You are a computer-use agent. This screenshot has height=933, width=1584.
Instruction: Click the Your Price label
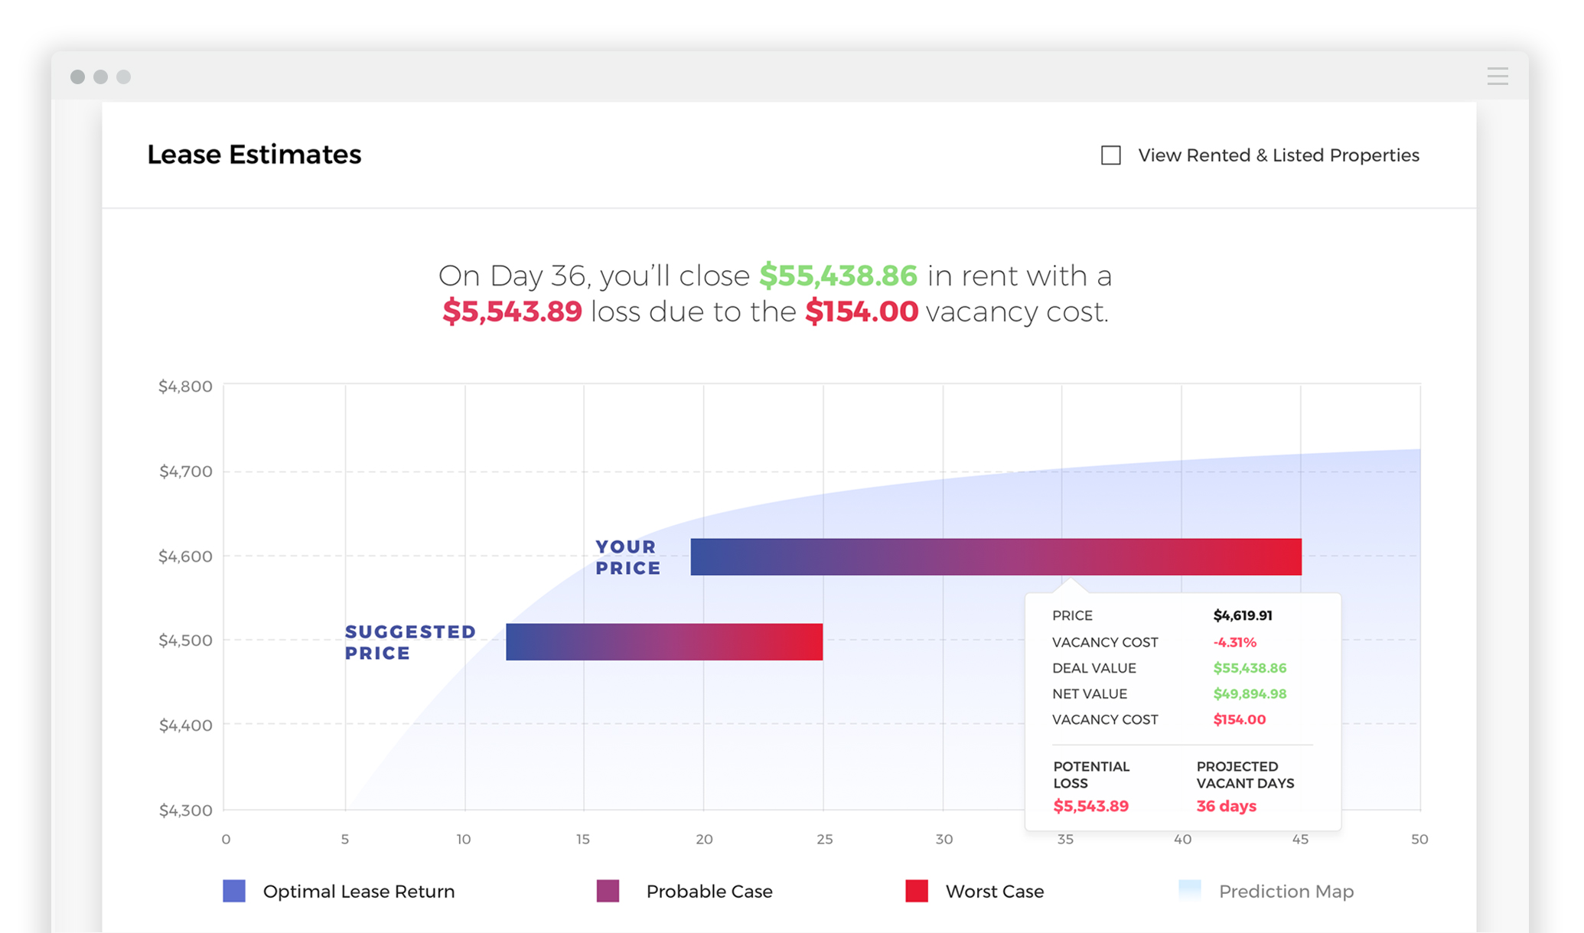(x=627, y=557)
